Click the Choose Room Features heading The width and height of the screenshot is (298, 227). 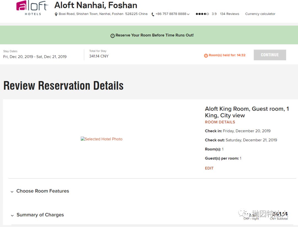click(x=42, y=191)
